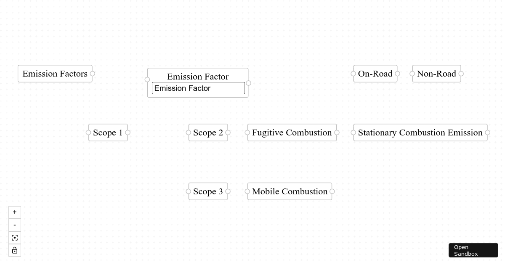This screenshot has width=505, height=265.
Task: Select the Non-Road node
Action: (x=436, y=74)
